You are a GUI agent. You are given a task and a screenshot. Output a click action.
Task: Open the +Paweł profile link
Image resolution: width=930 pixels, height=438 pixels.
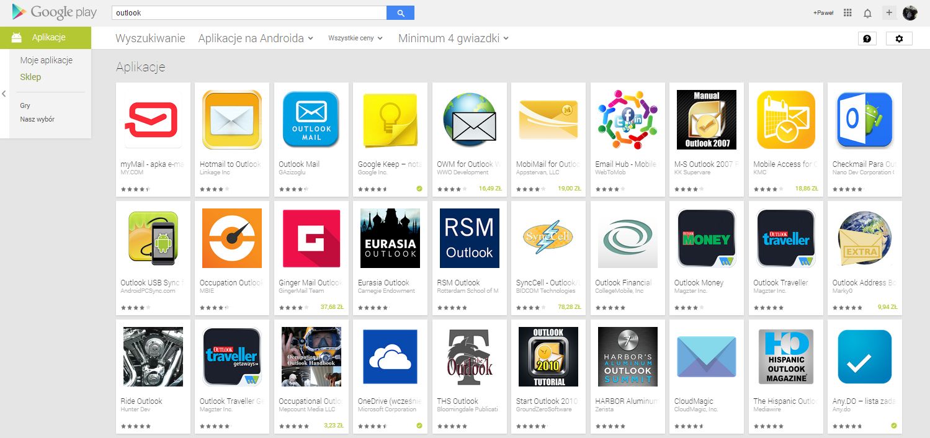(x=823, y=13)
